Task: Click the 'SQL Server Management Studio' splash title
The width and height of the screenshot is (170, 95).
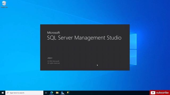Action: click(x=84, y=38)
